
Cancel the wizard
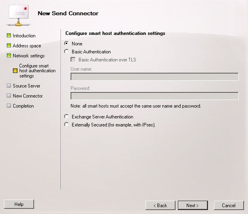(229, 206)
